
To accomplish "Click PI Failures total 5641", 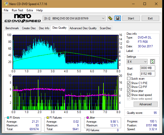I will click(x=76, y=129).
